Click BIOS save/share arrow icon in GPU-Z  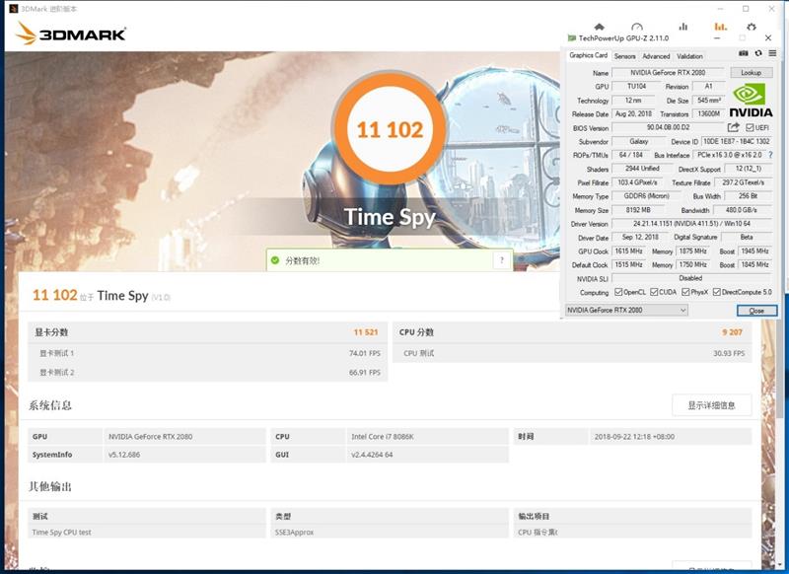733,127
